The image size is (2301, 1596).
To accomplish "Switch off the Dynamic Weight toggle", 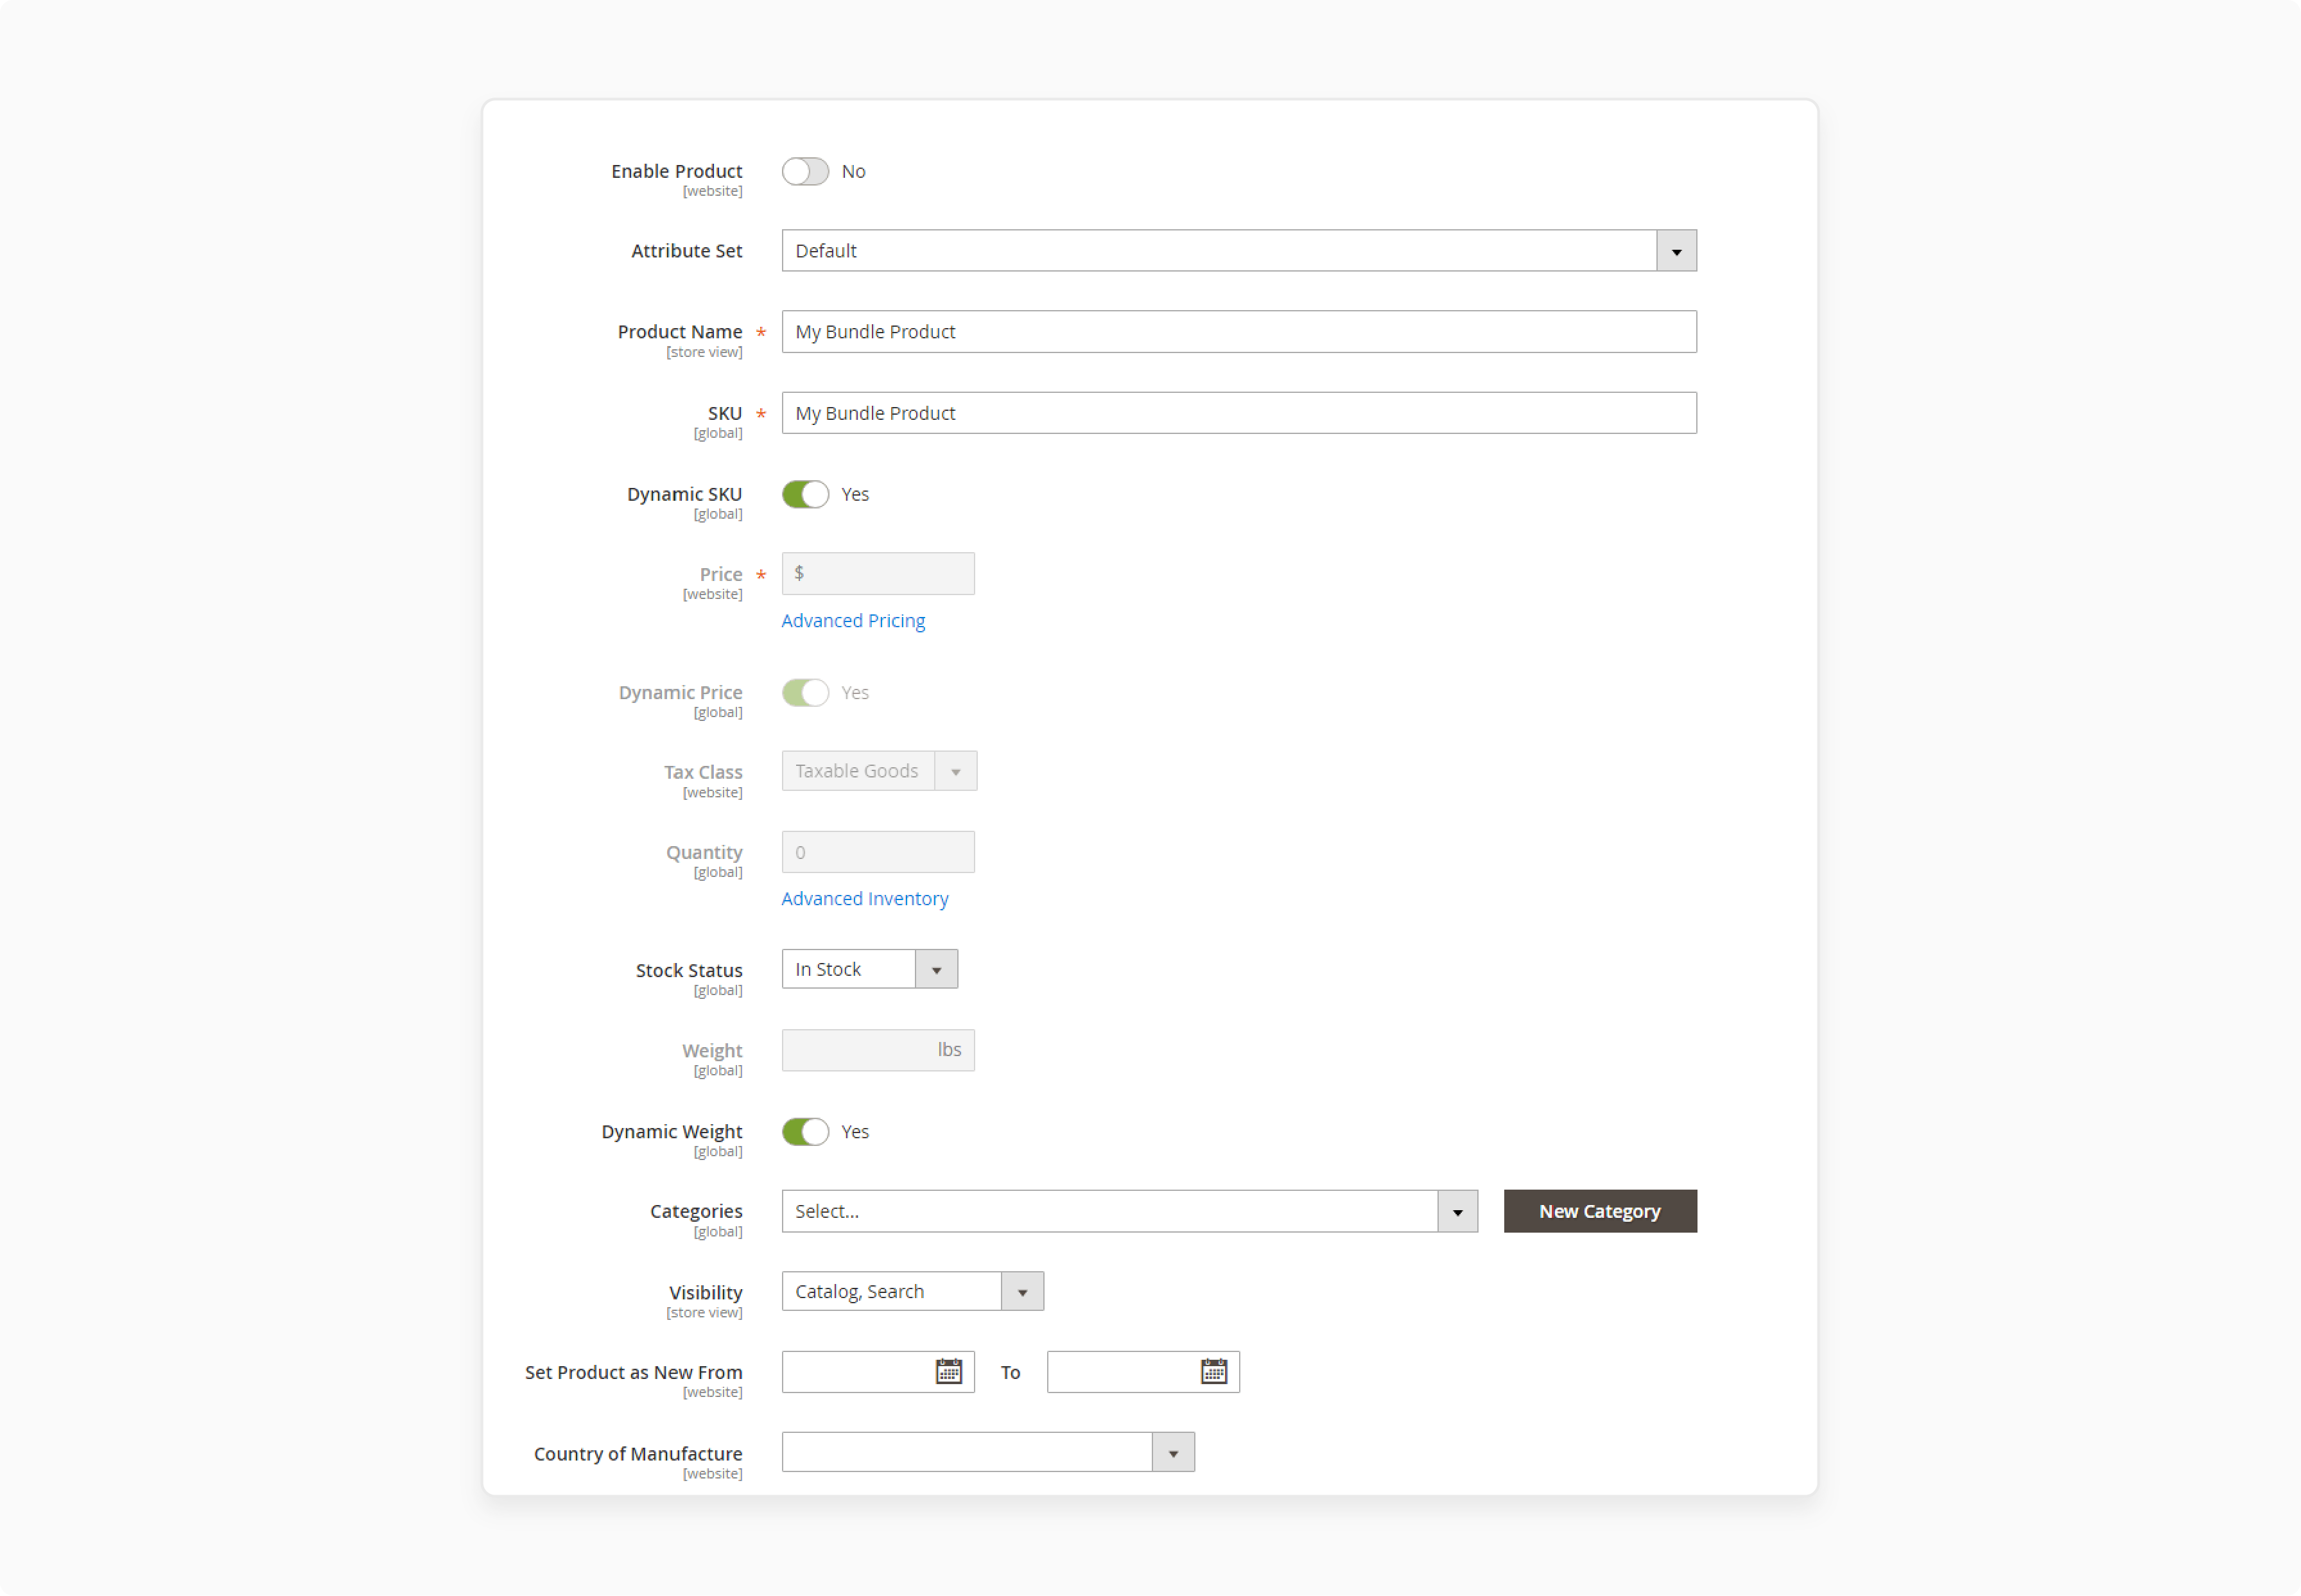I will 805,1131.
